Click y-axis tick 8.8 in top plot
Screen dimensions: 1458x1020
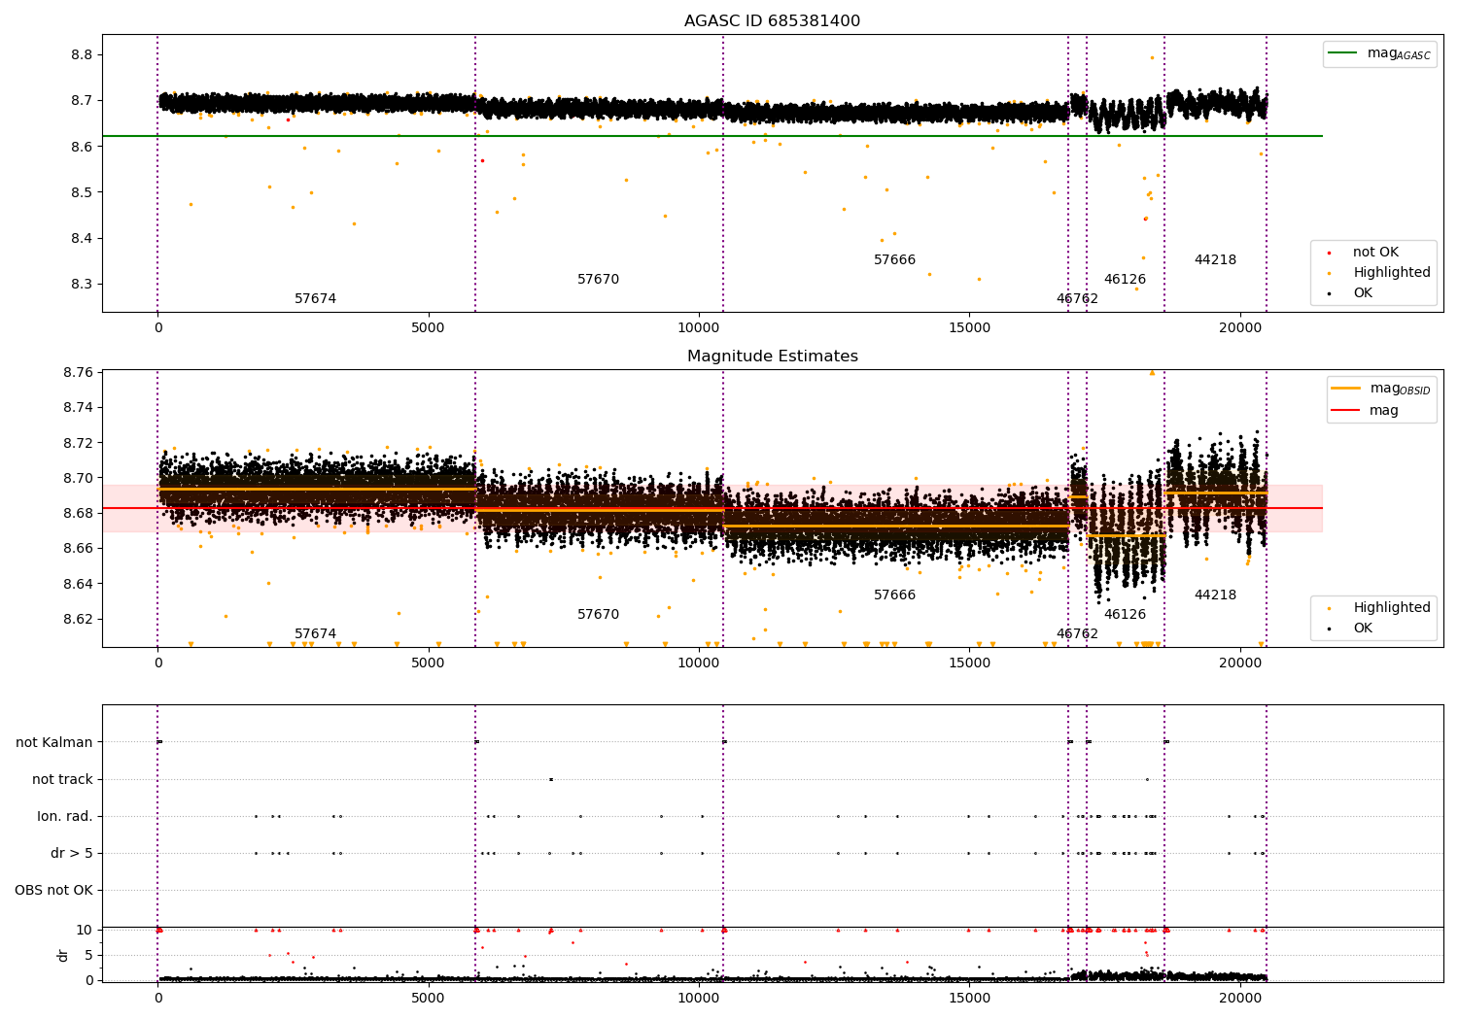click(x=82, y=55)
